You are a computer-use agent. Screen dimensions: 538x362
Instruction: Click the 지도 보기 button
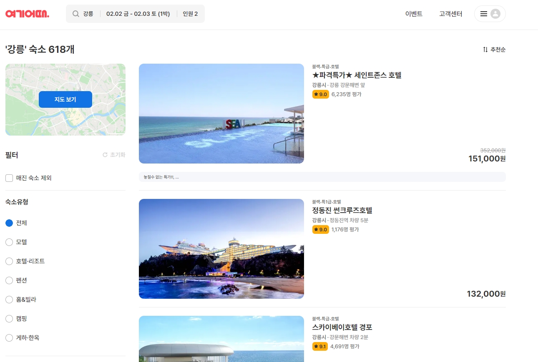click(x=65, y=99)
